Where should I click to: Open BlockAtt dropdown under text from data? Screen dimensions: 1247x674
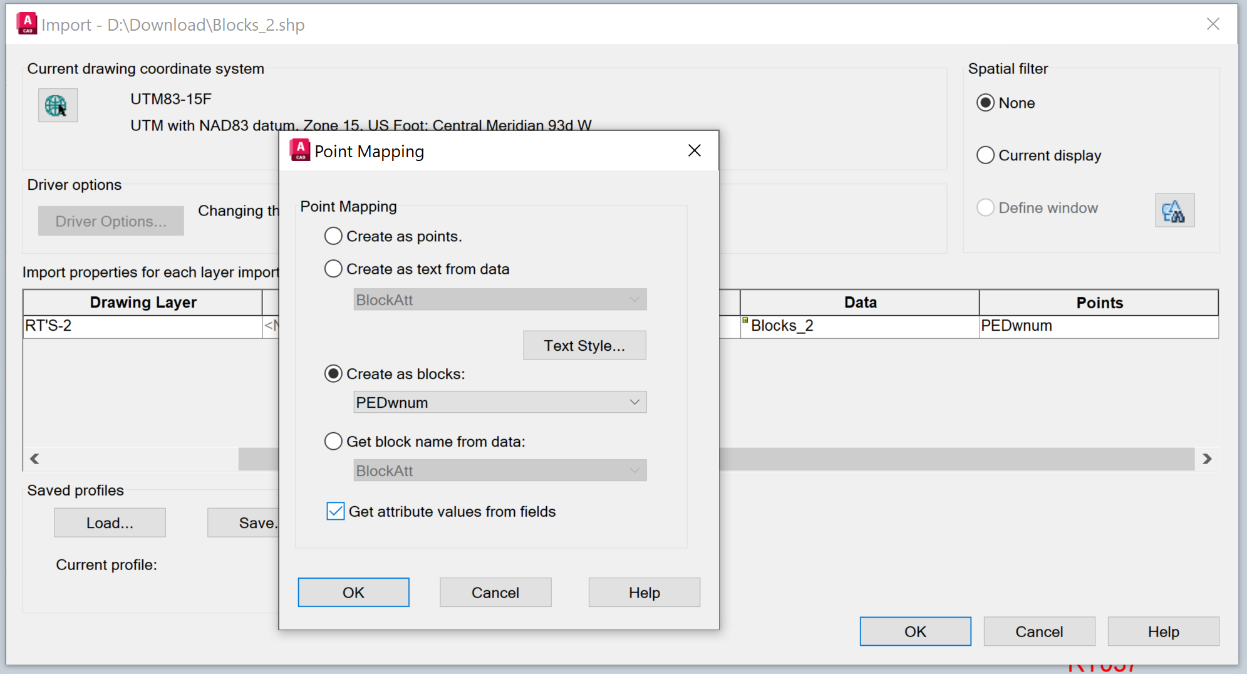click(x=500, y=299)
